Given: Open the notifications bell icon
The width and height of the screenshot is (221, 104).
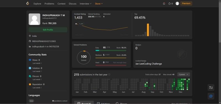Looking at the screenshot, I should point(164,4).
